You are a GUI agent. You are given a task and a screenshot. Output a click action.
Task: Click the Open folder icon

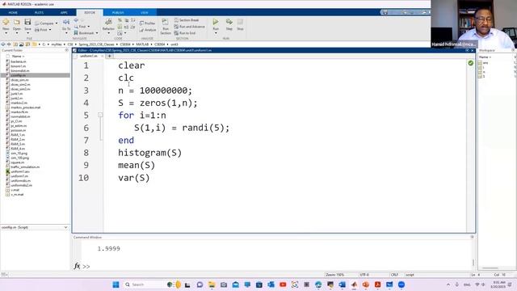pyautogui.click(x=16, y=22)
